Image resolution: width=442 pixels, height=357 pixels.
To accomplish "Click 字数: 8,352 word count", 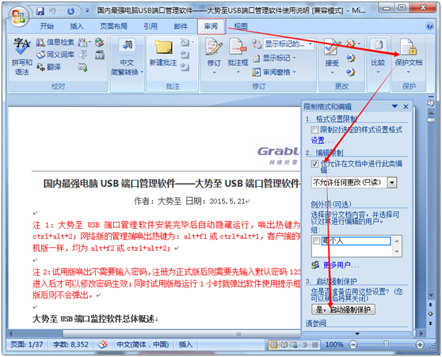I will pos(70,344).
